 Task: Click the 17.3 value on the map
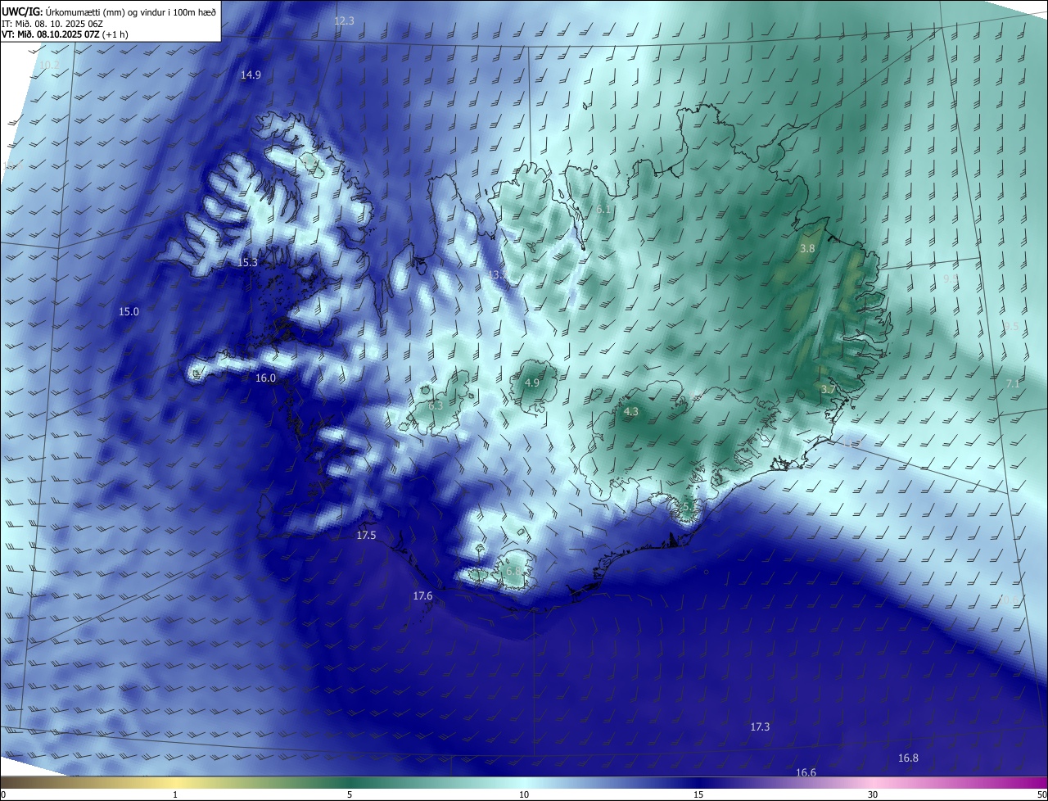click(760, 727)
